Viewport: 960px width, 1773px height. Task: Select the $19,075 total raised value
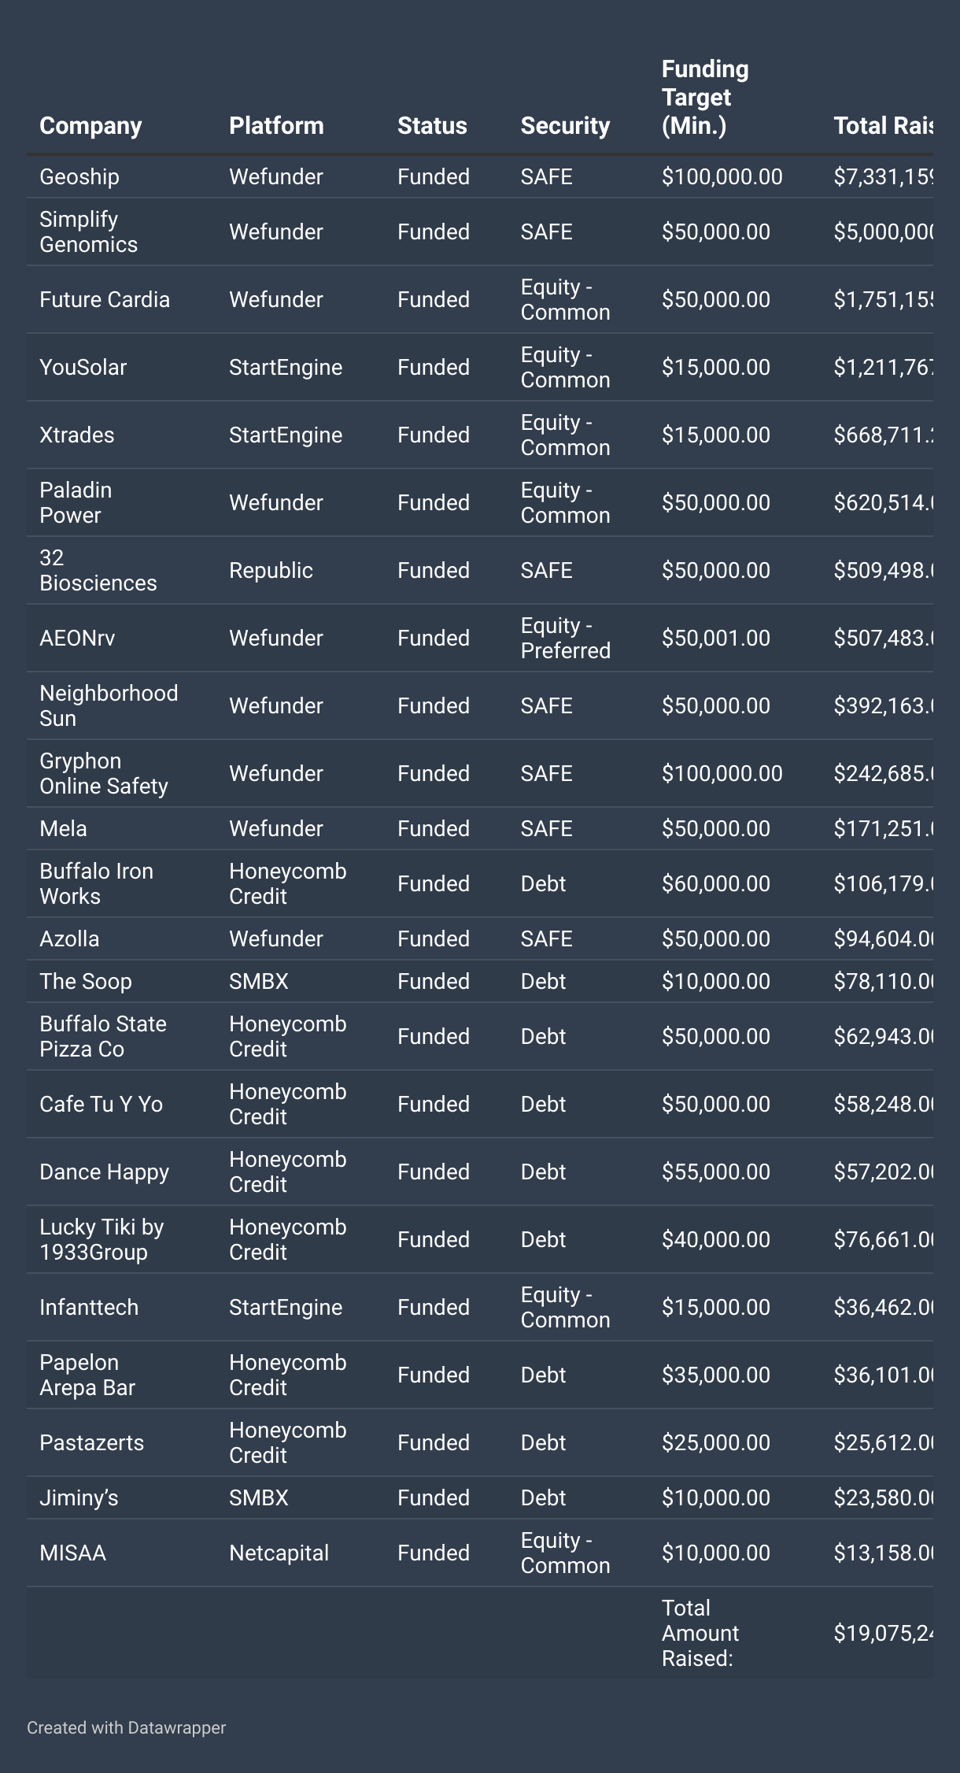click(883, 1633)
